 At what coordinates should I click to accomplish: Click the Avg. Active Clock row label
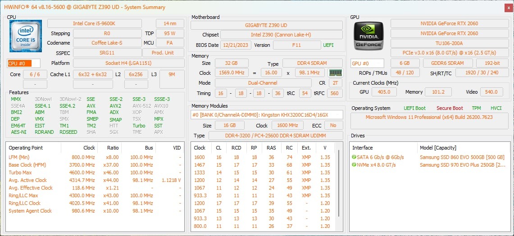27,180
